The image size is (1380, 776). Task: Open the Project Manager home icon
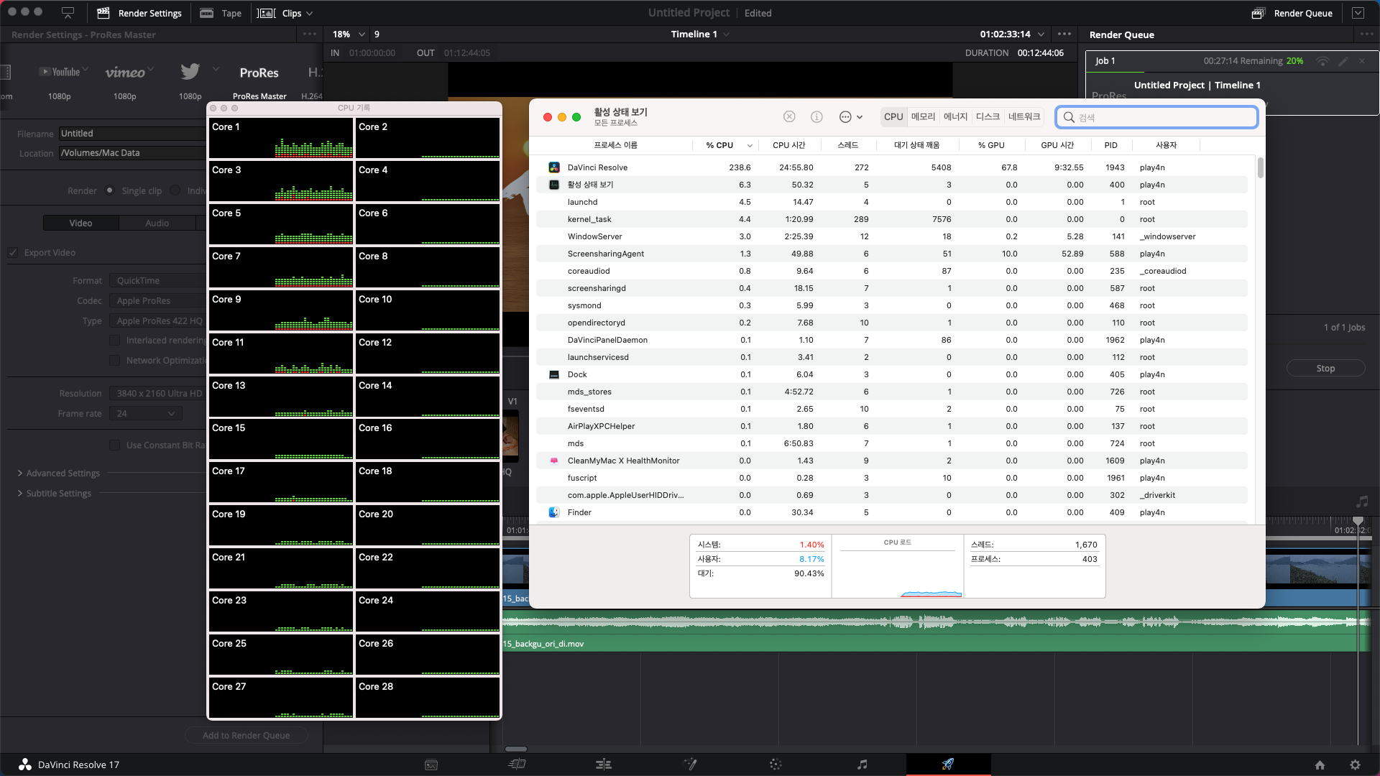[1320, 765]
